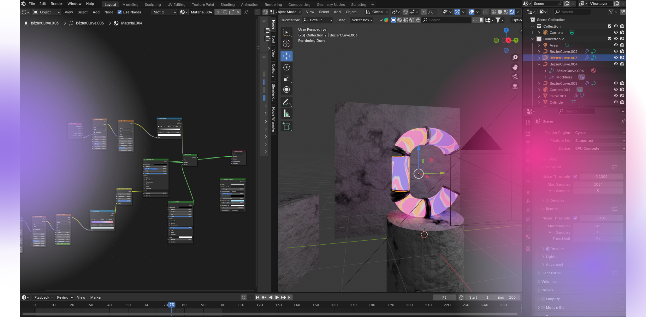Collapse BézierCurve.004 in the outliner
Viewport: 646px width, 317px height.
tap(539, 64)
